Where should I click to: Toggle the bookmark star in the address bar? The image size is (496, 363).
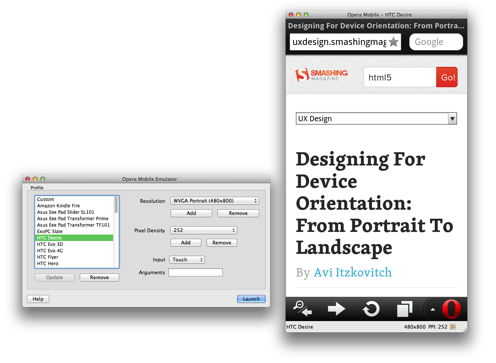coord(393,42)
